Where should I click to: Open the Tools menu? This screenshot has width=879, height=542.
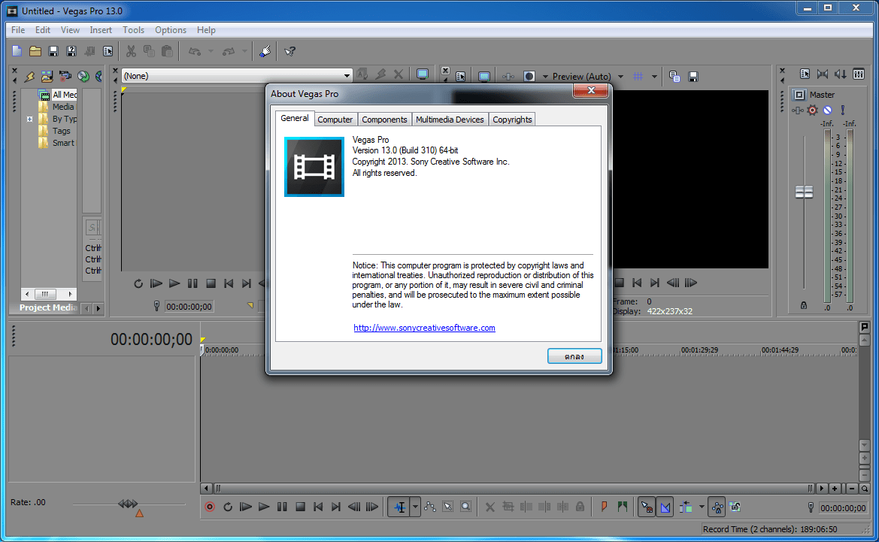click(x=133, y=30)
